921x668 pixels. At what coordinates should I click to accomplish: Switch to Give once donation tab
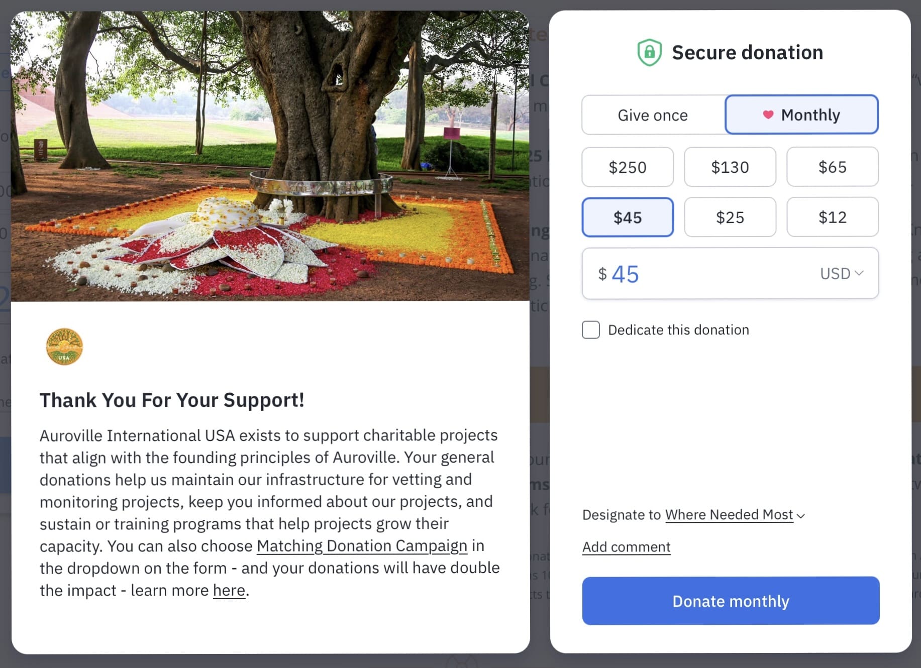coord(653,115)
